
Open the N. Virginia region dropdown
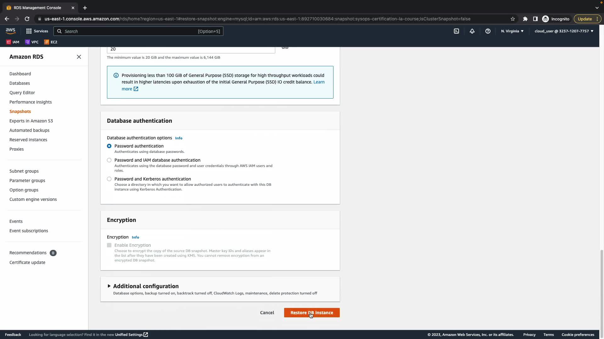tap(512, 31)
